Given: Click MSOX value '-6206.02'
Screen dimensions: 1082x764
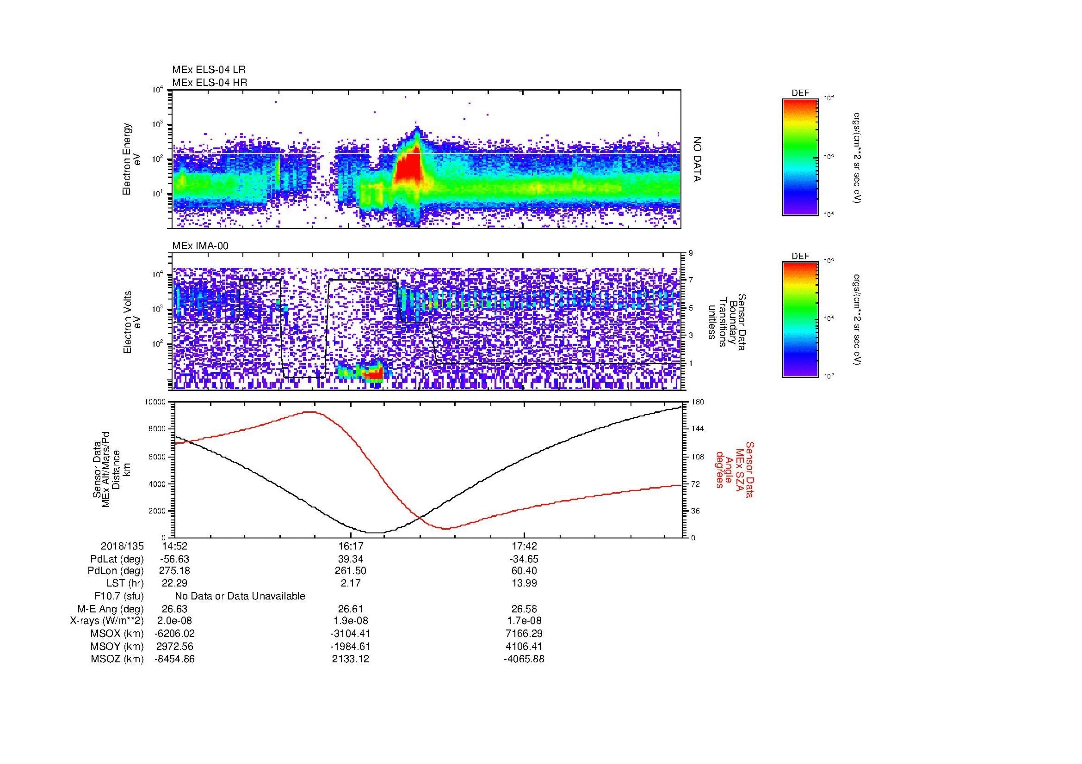Looking at the screenshot, I should tap(175, 634).
